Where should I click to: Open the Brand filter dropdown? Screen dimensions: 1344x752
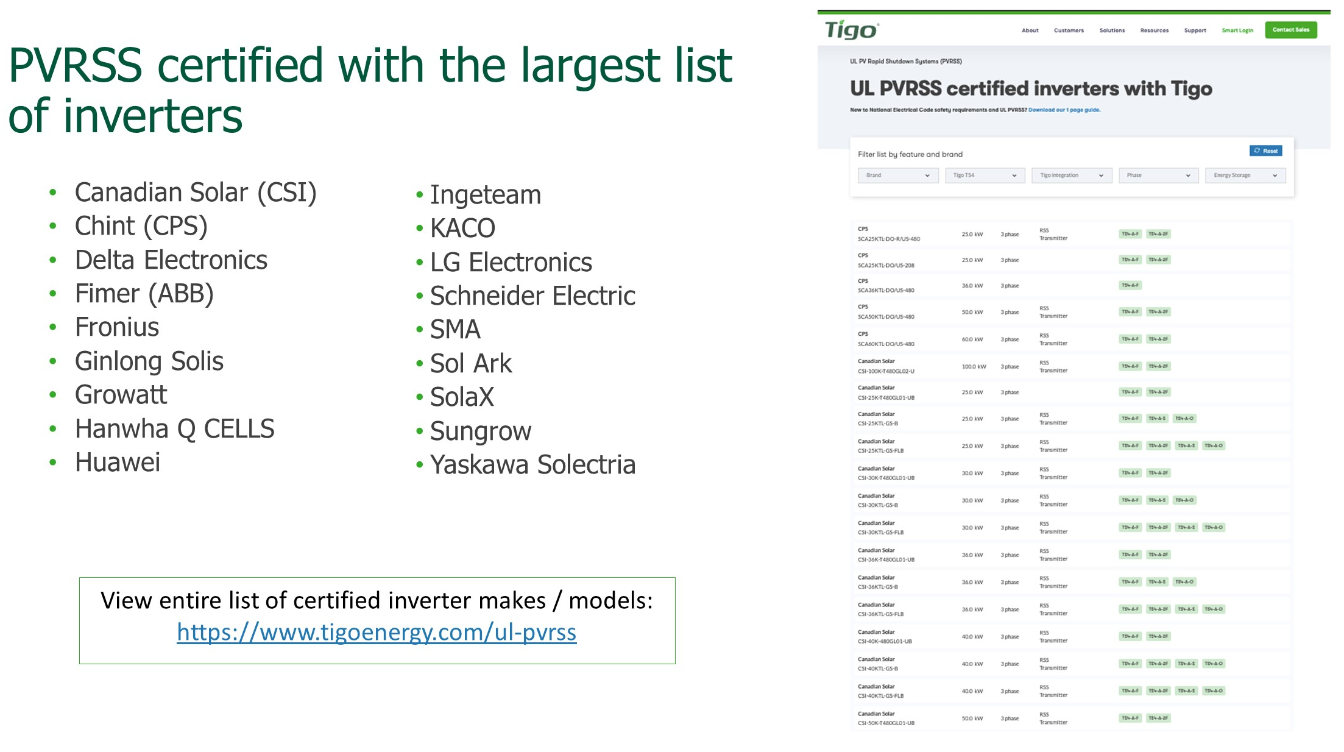(897, 176)
